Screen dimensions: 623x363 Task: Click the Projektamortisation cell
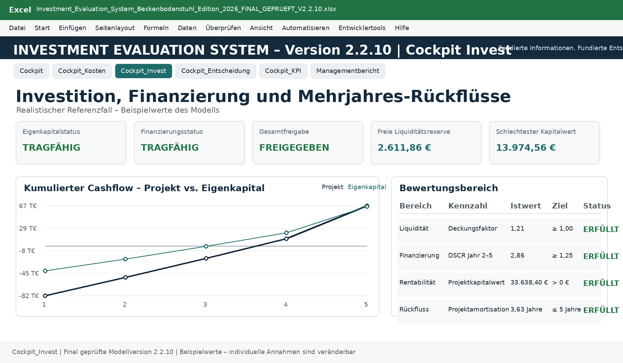click(x=479, y=309)
